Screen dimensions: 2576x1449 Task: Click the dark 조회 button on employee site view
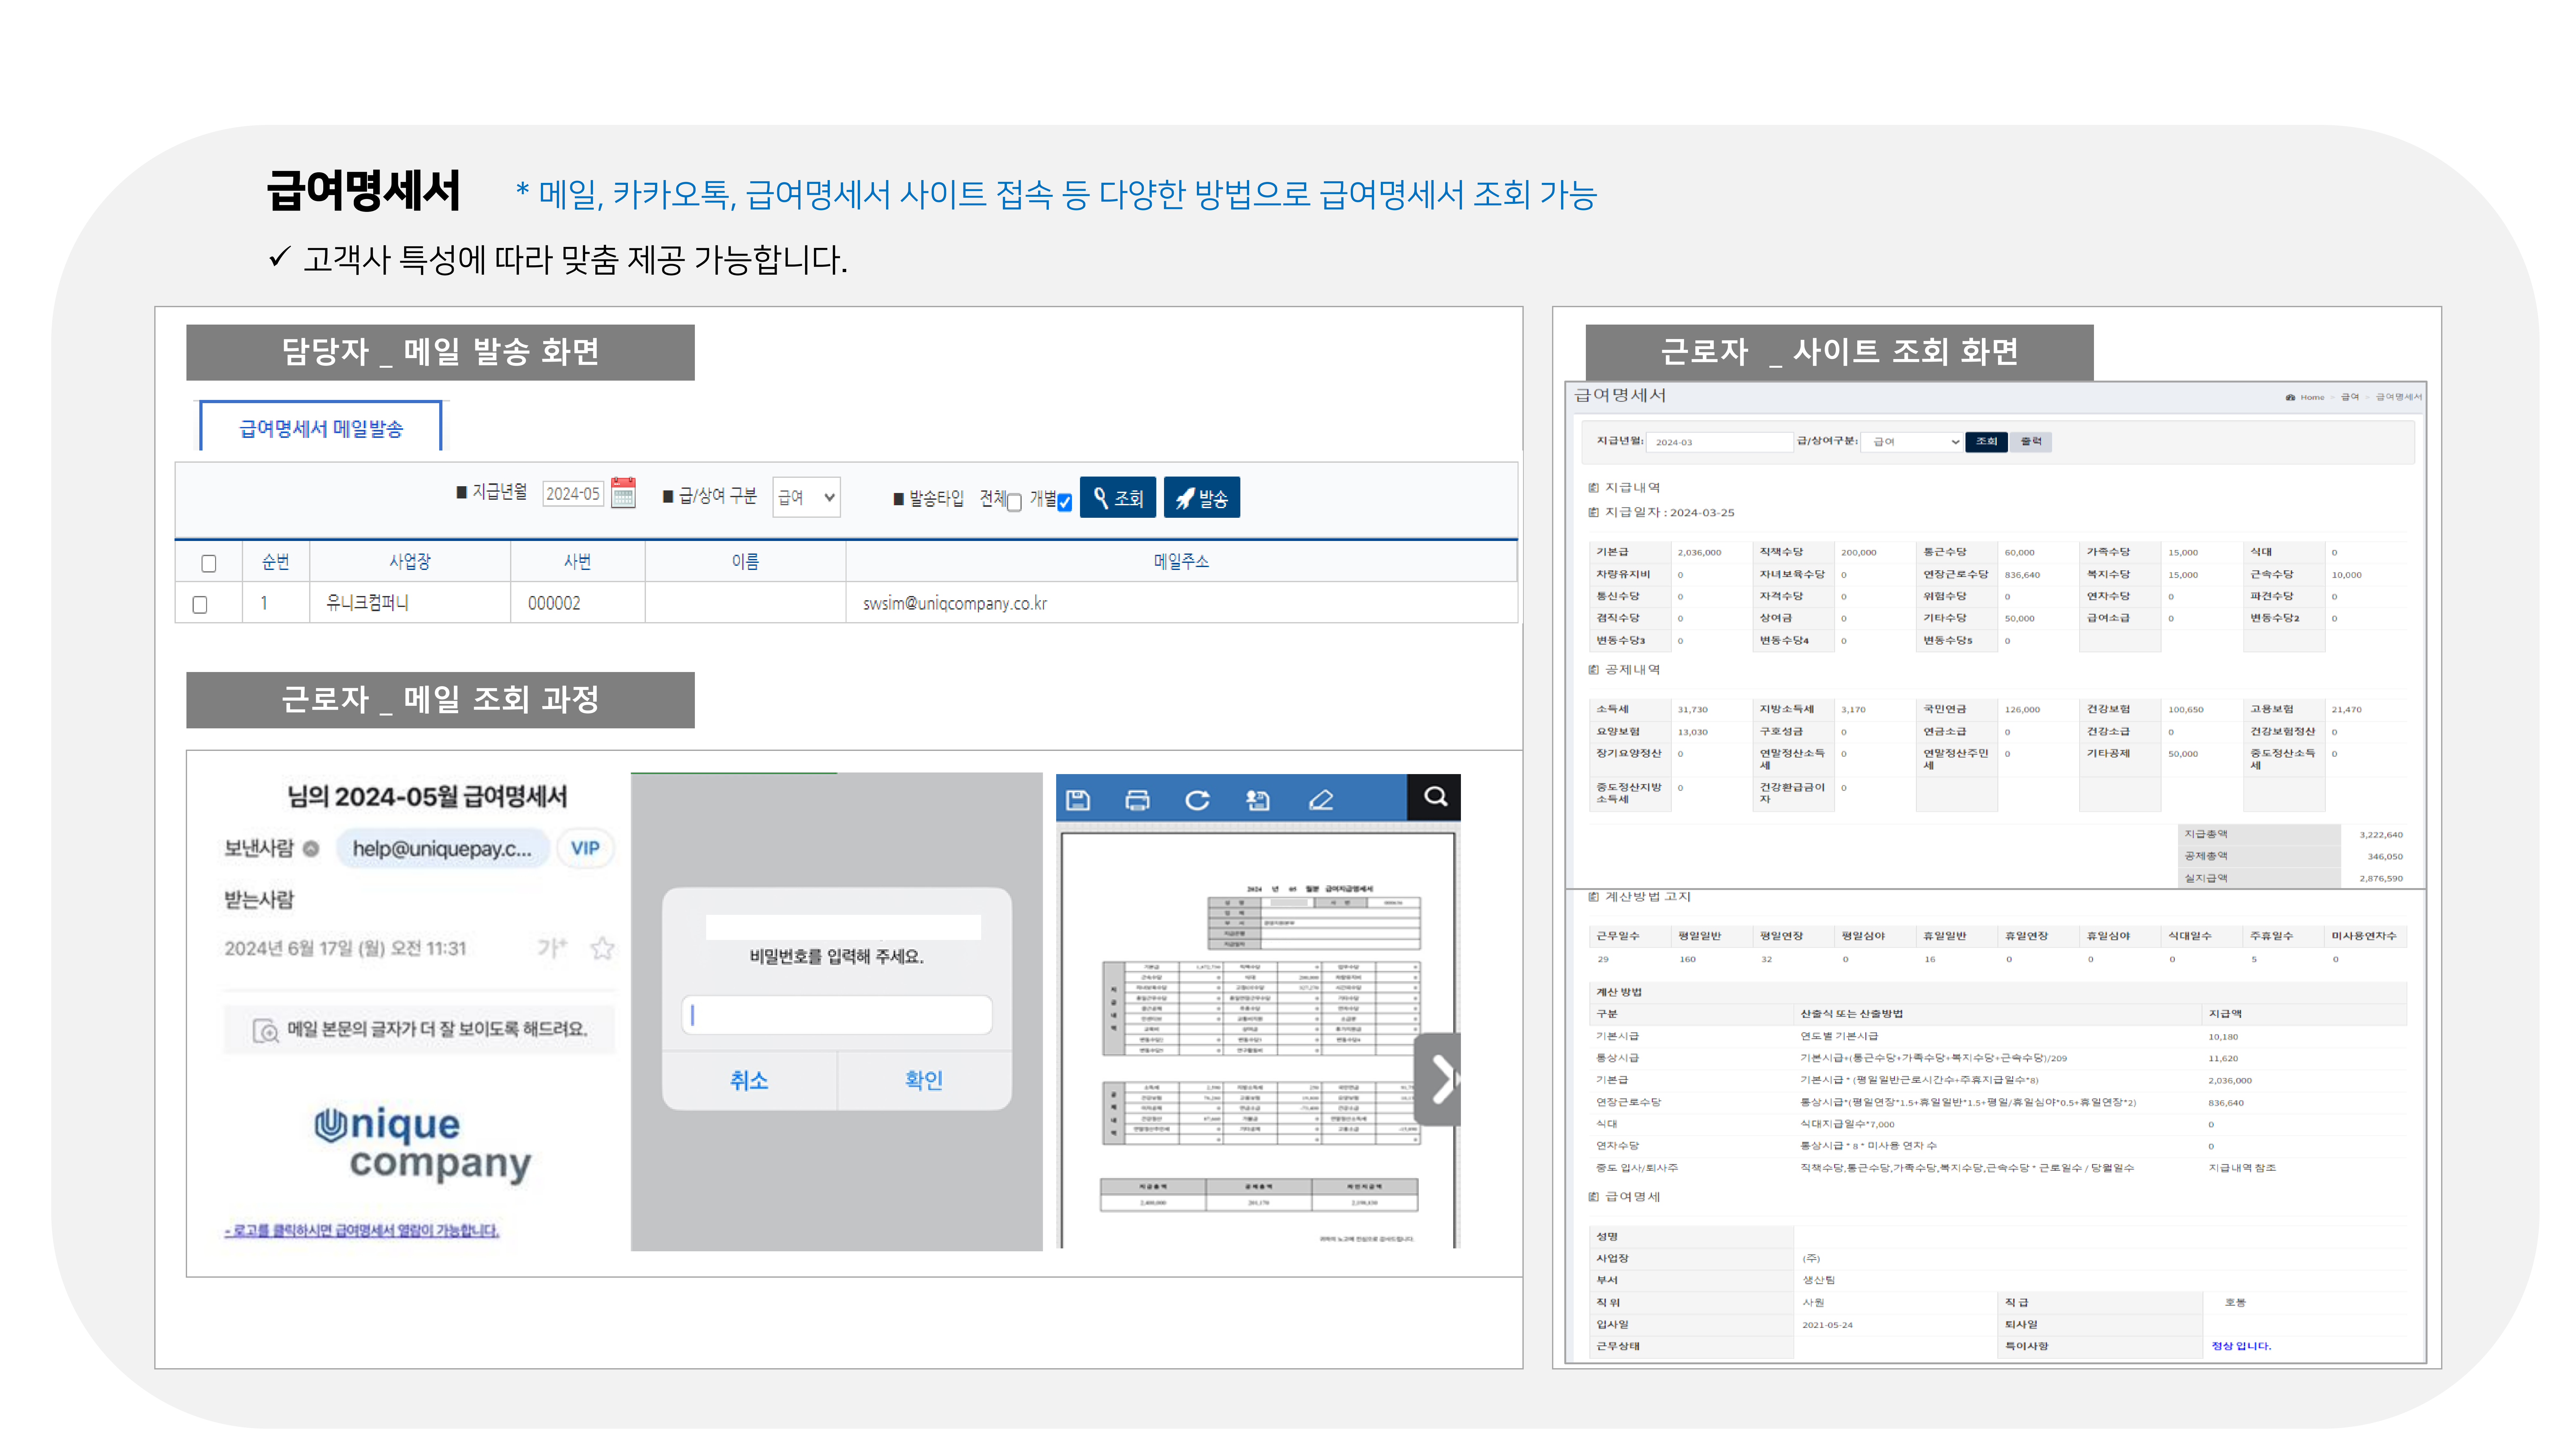(1986, 442)
